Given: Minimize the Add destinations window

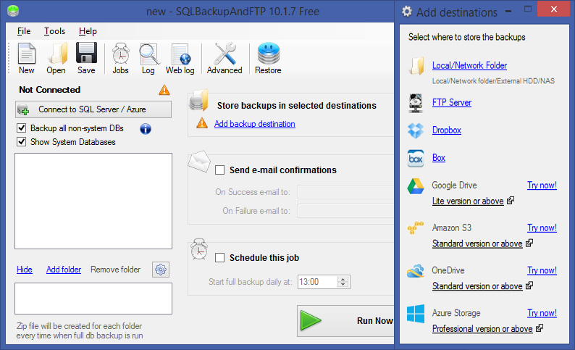Looking at the screenshot, I should point(508,11).
